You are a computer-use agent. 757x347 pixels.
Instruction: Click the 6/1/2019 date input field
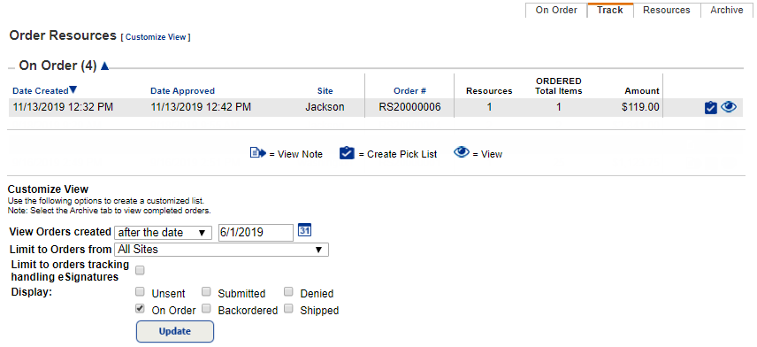[x=256, y=233]
